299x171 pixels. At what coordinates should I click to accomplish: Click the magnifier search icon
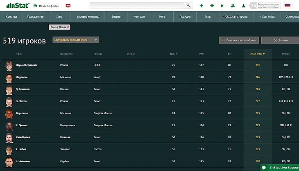coord(188,6)
